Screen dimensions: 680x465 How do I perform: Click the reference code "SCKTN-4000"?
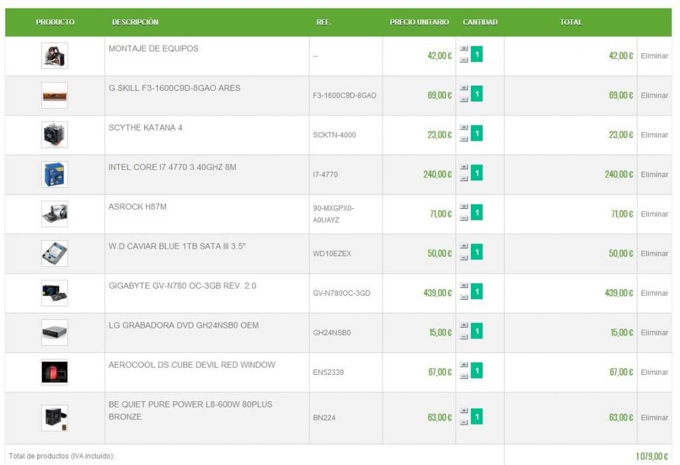click(335, 135)
